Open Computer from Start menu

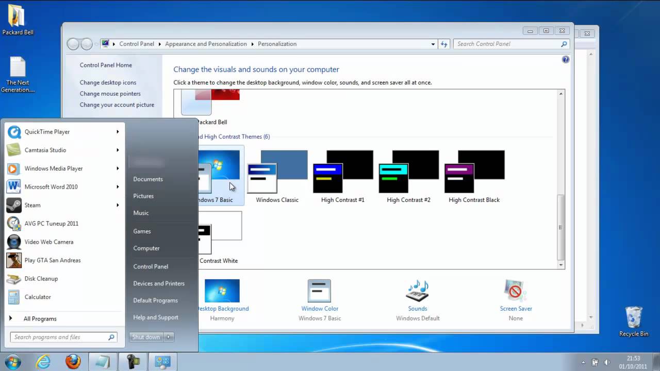tap(146, 248)
